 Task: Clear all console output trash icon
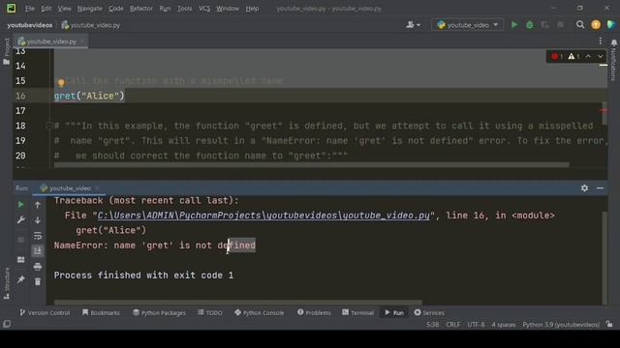38,281
